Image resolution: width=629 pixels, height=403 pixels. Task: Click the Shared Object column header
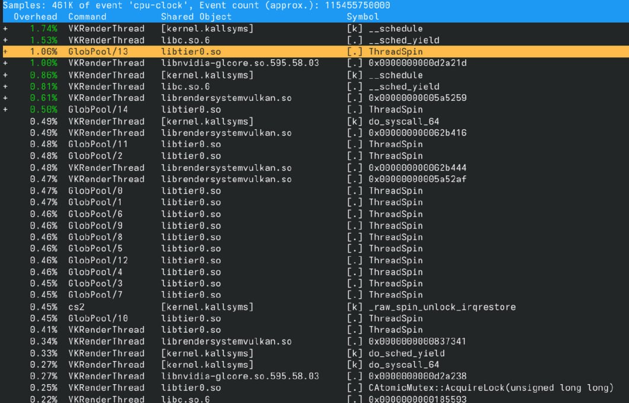(x=196, y=17)
